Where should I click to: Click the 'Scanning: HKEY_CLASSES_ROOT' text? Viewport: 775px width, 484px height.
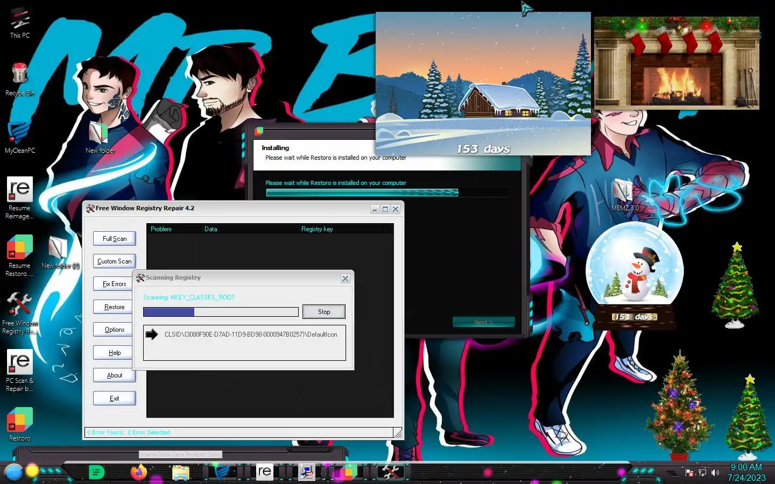(x=189, y=297)
